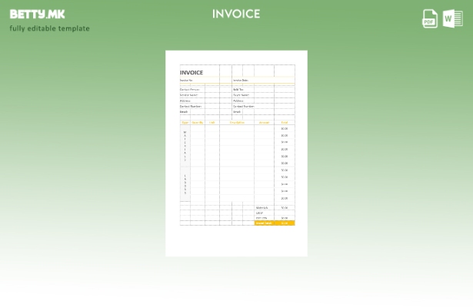Click the Total column header
Viewport: 473px width, 307px height.
coord(285,122)
